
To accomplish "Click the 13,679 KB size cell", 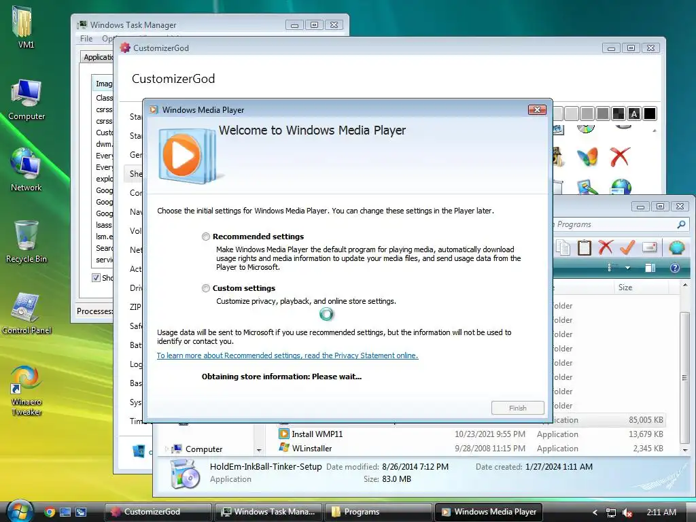I will point(646,434).
